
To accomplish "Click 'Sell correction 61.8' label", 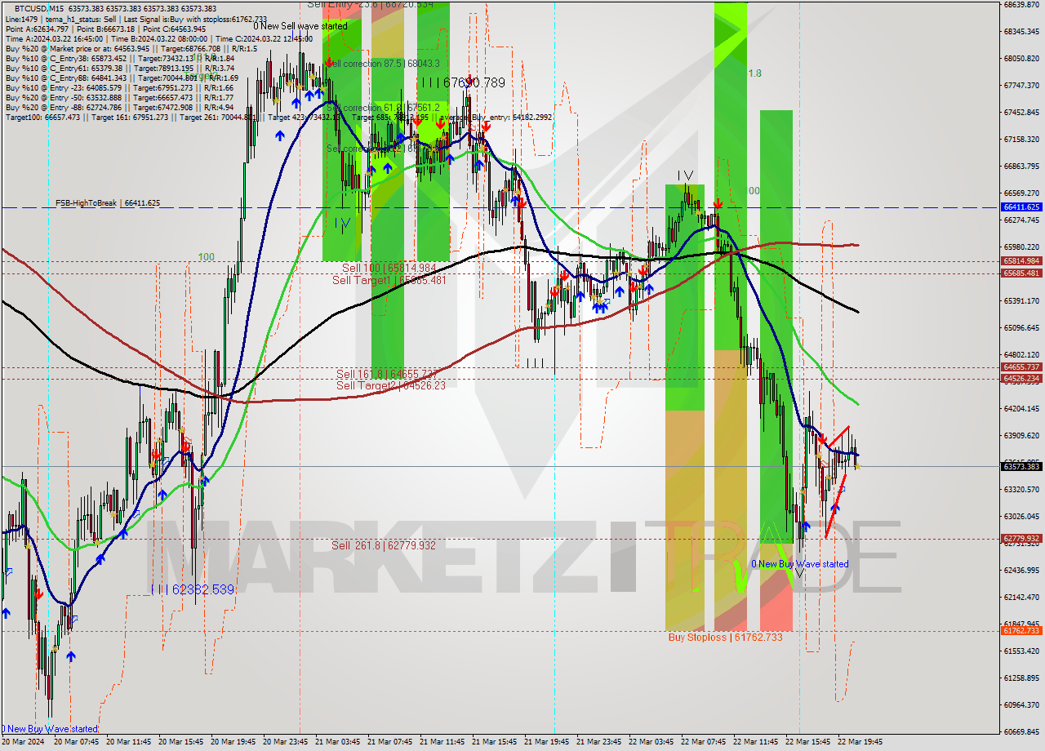I will click(384, 108).
